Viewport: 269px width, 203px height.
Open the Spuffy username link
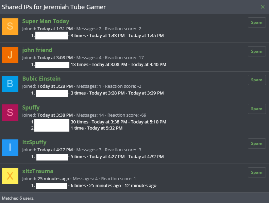tap(31, 107)
